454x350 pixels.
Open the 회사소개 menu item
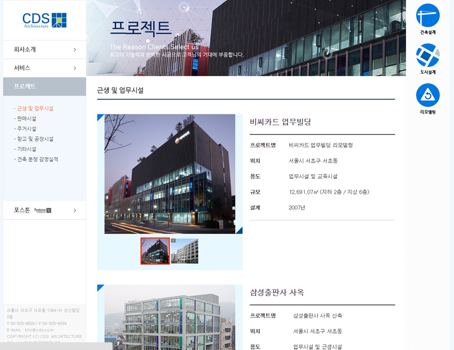tap(25, 50)
